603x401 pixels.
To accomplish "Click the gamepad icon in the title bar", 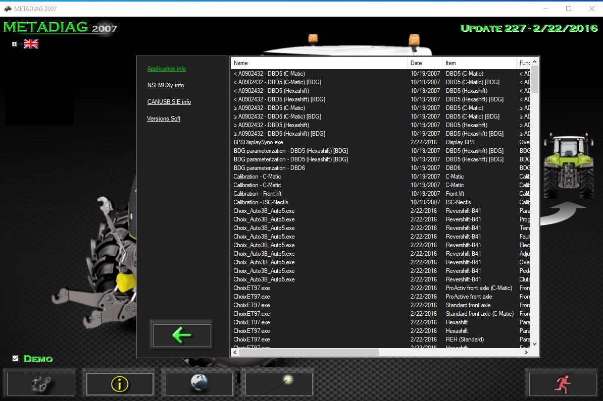I will [7, 8].
